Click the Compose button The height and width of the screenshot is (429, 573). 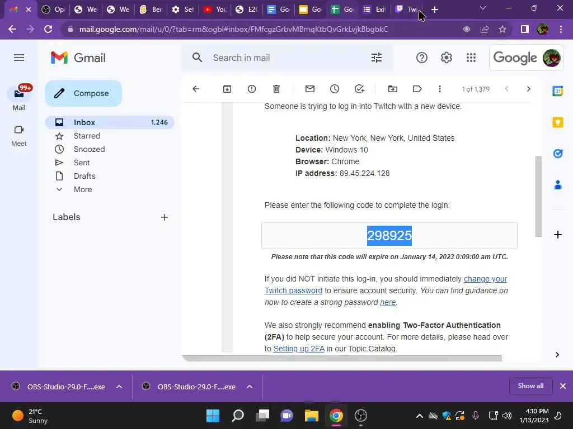point(83,93)
